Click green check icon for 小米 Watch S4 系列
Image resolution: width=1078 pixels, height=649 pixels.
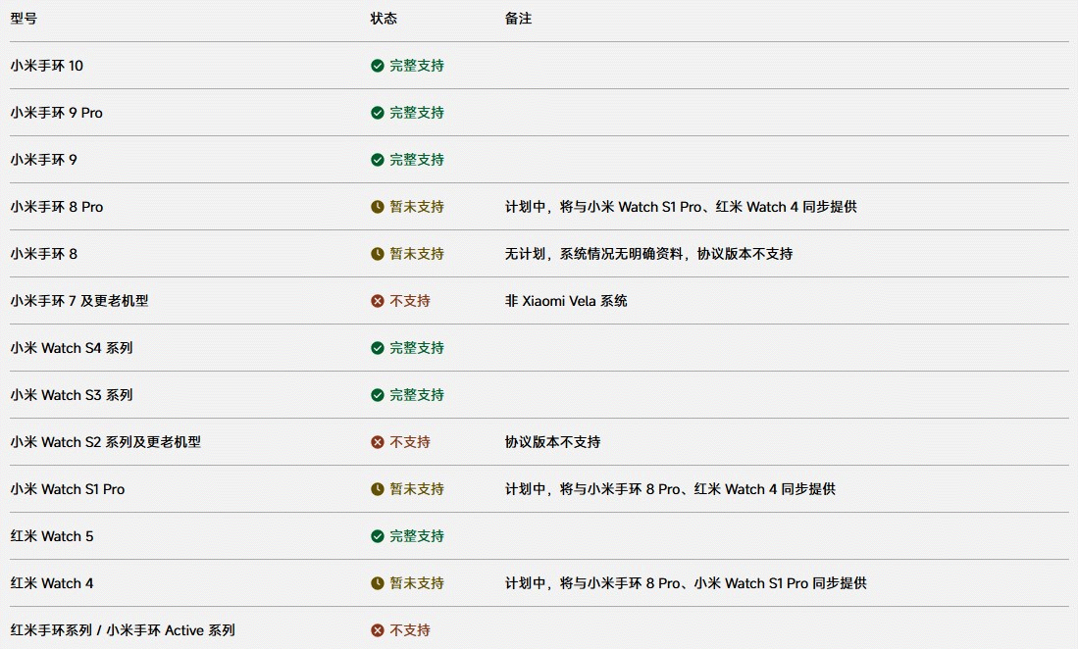pyautogui.click(x=378, y=348)
